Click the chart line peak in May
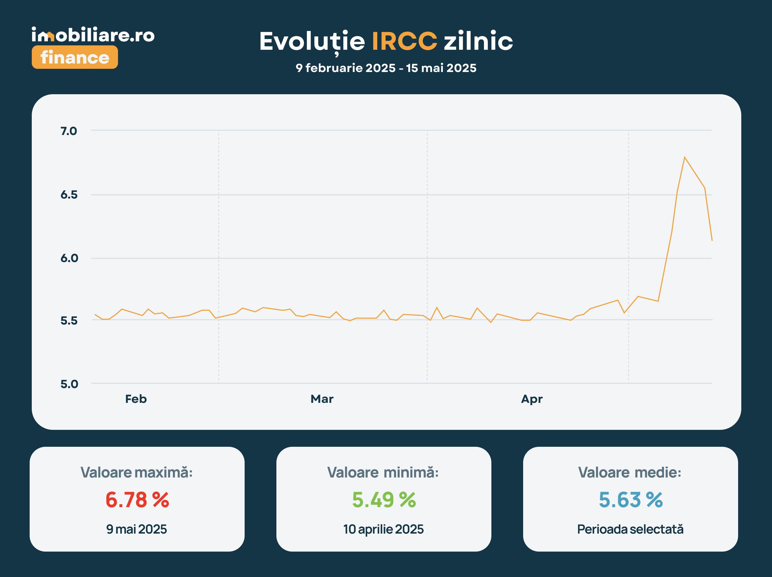Screen dimensions: 772x577 (x=684, y=157)
